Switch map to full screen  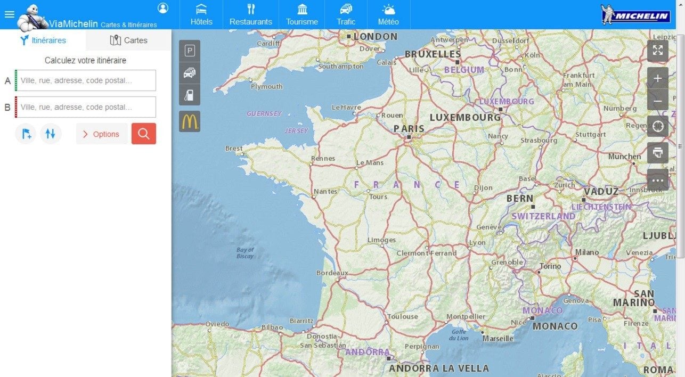tap(658, 51)
